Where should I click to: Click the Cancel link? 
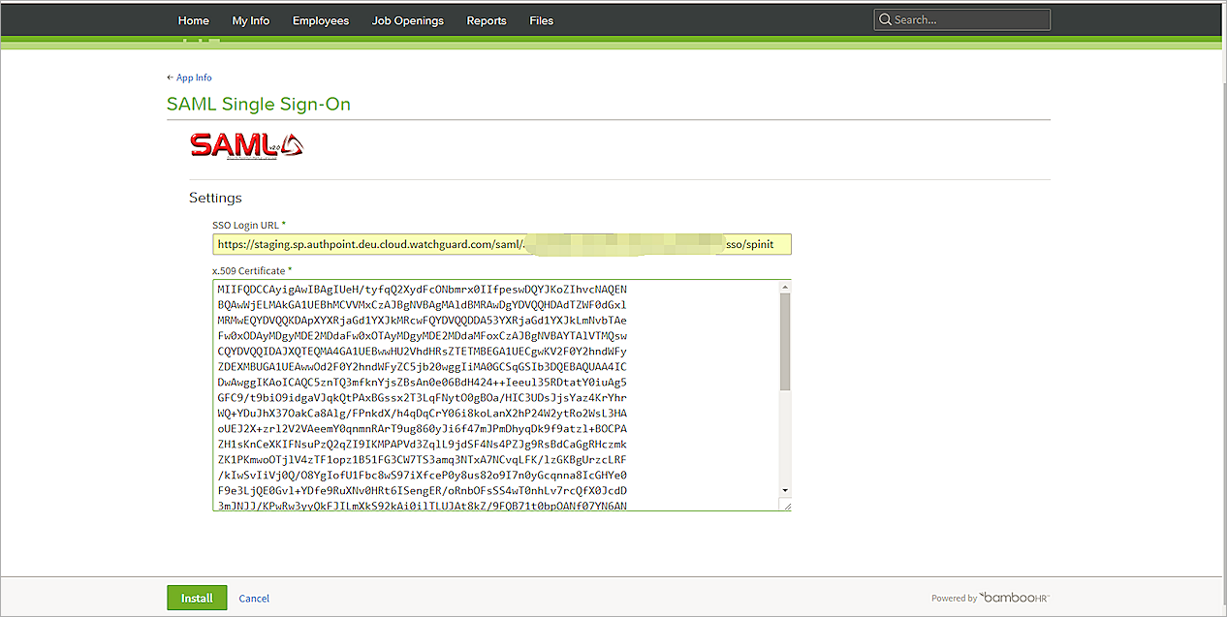254,599
